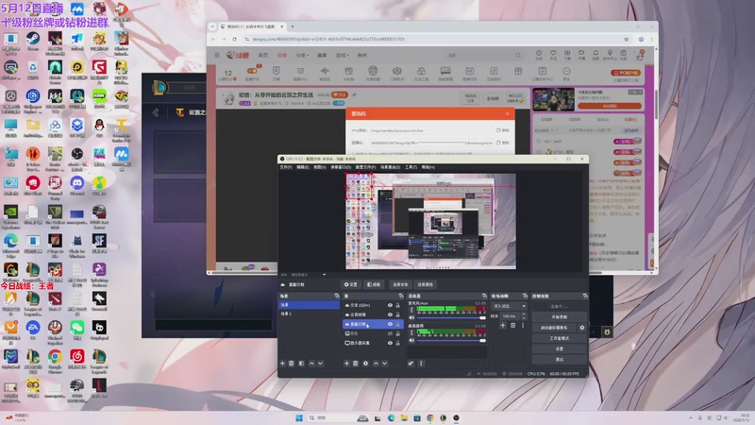Mute the 桌面音频 channel speaker icon
The height and width of the screenshot is (425, 755).
[x=411, y=340]
